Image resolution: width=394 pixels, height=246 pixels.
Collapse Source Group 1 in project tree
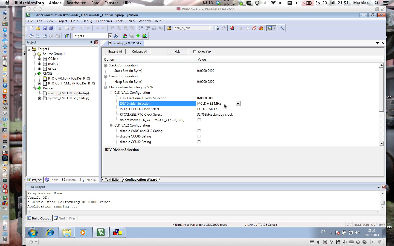(x=34, y=54)
